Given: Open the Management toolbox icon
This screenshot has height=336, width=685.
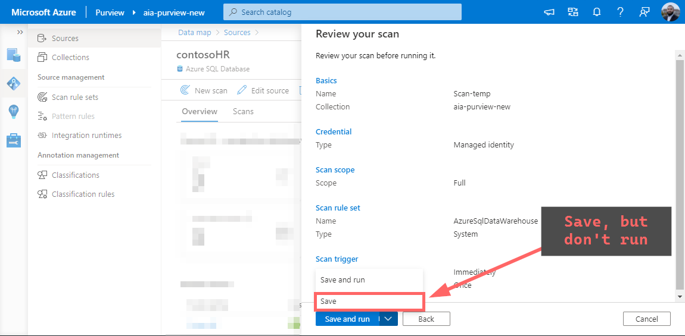Looking at the screenshot, I should pos(14,140).
